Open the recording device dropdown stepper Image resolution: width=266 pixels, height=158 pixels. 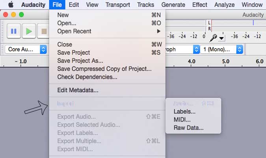click(196, 49)
